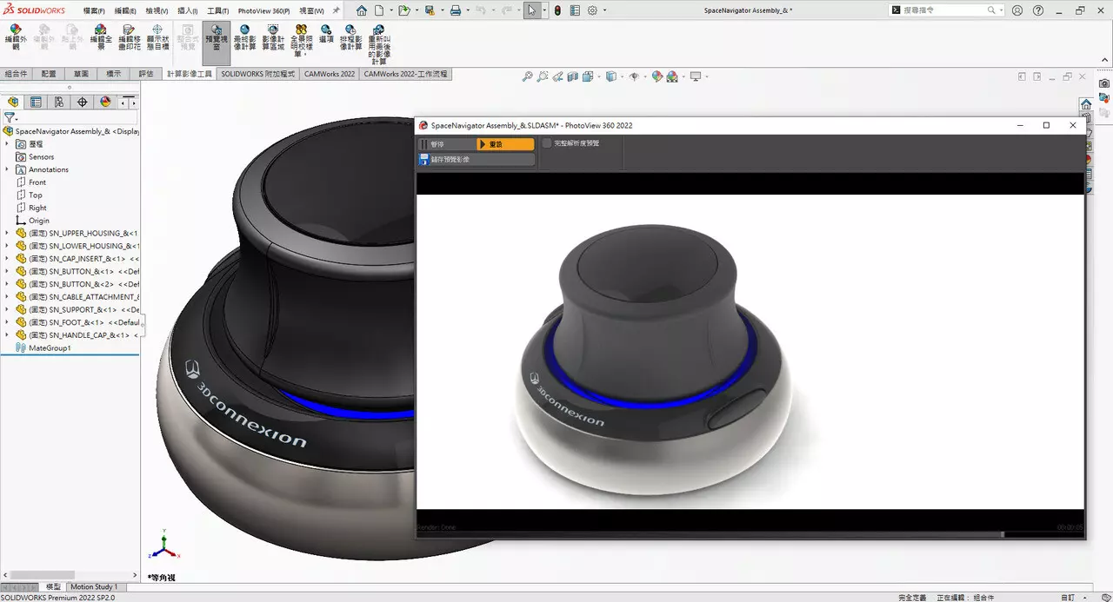Screen dimensions: 1113x602
Task: Enable full resolution preview checkbox
Action: (547, 143)
